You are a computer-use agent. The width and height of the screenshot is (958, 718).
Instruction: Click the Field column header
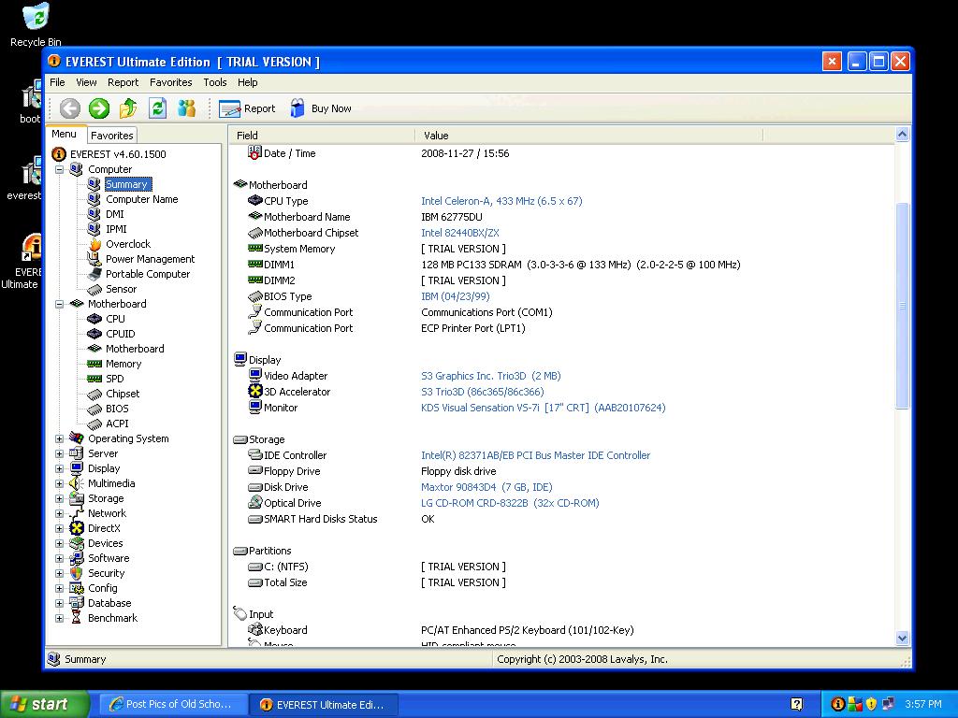point(322,136)
